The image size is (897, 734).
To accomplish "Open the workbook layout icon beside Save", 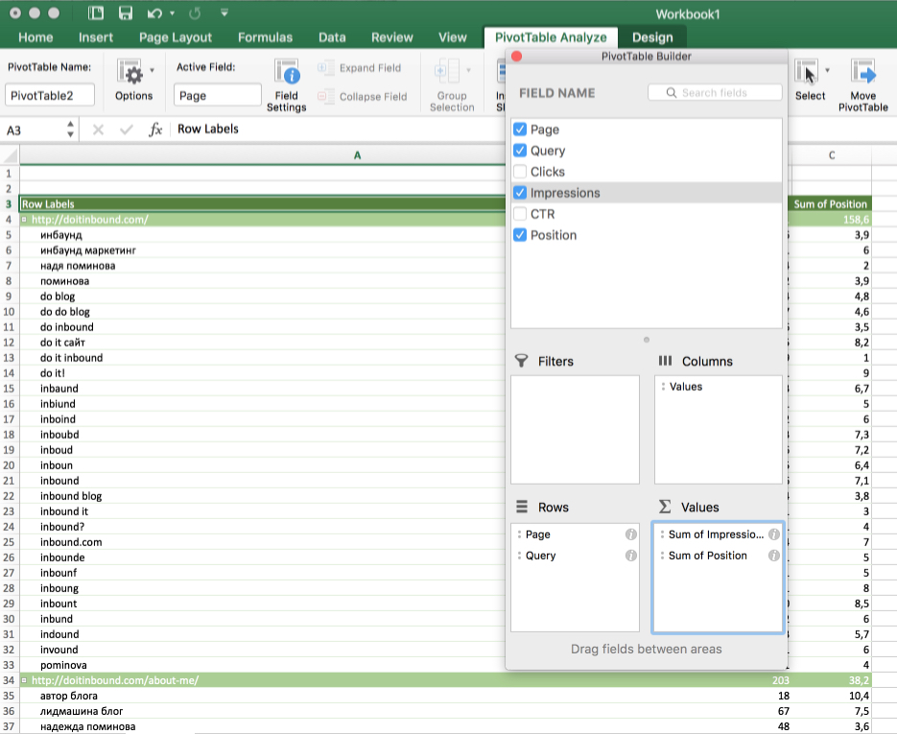I will point(96,13).
